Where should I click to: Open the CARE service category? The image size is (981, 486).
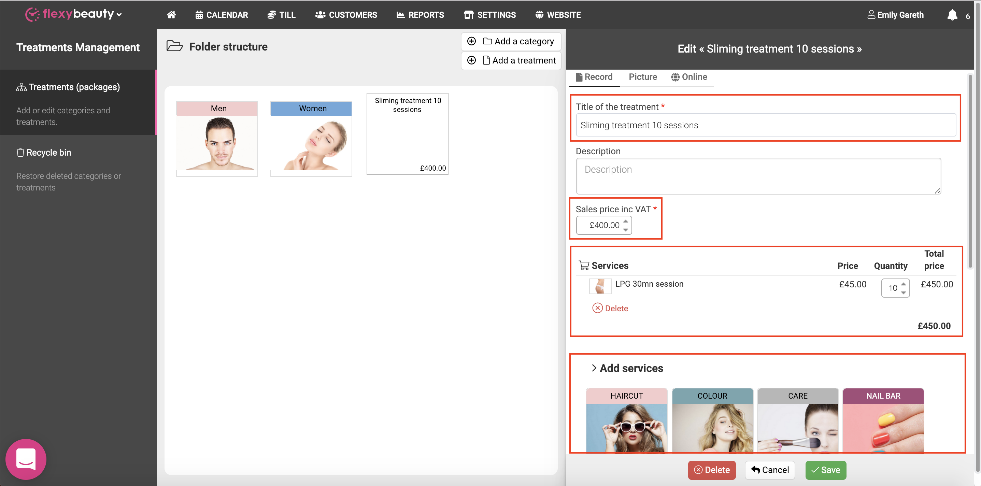coord(798,420)
